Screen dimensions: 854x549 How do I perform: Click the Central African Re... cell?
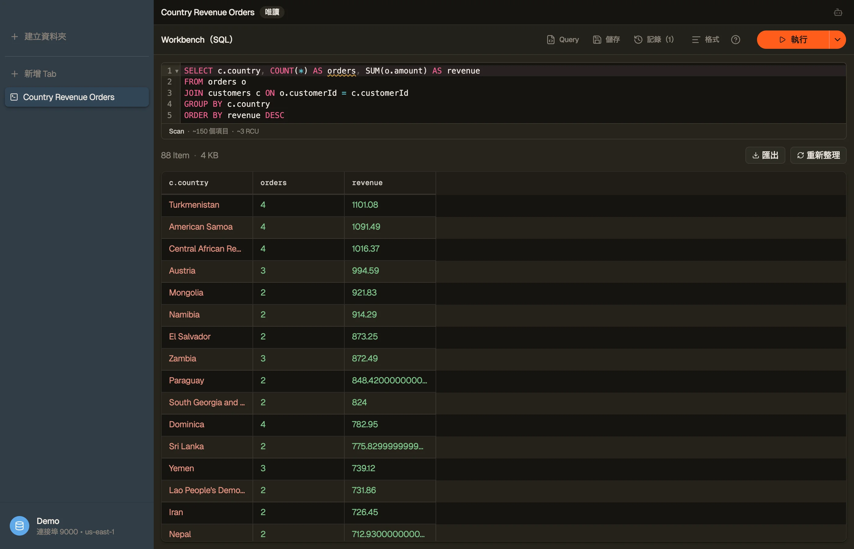tap(207, 249)
